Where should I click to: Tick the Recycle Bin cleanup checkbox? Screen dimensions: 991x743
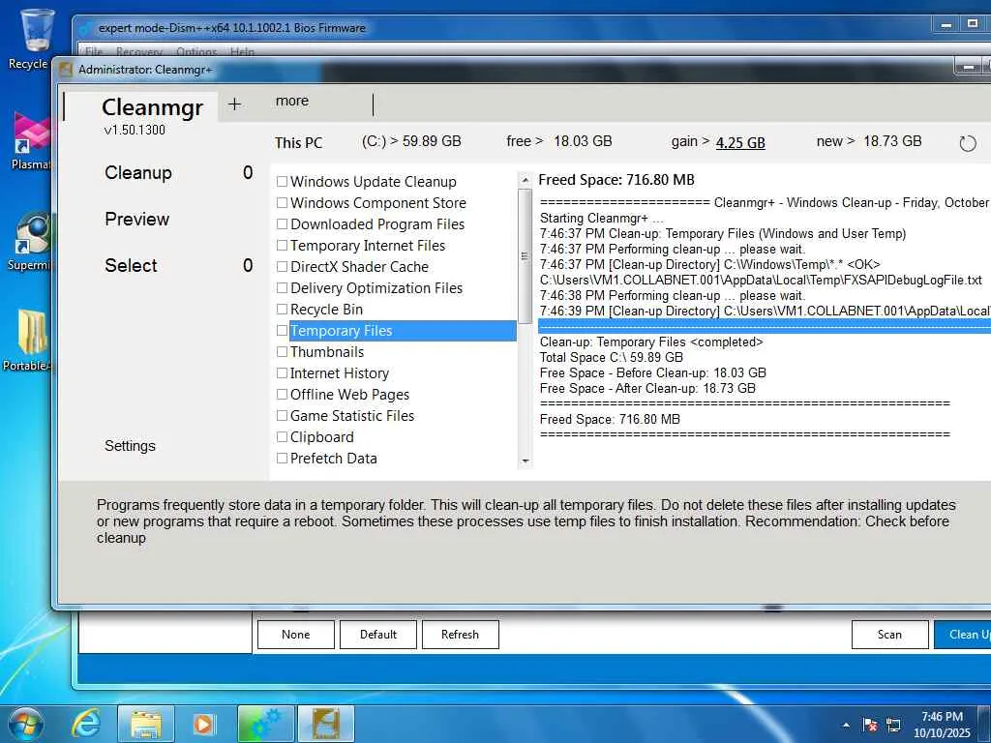283,309
